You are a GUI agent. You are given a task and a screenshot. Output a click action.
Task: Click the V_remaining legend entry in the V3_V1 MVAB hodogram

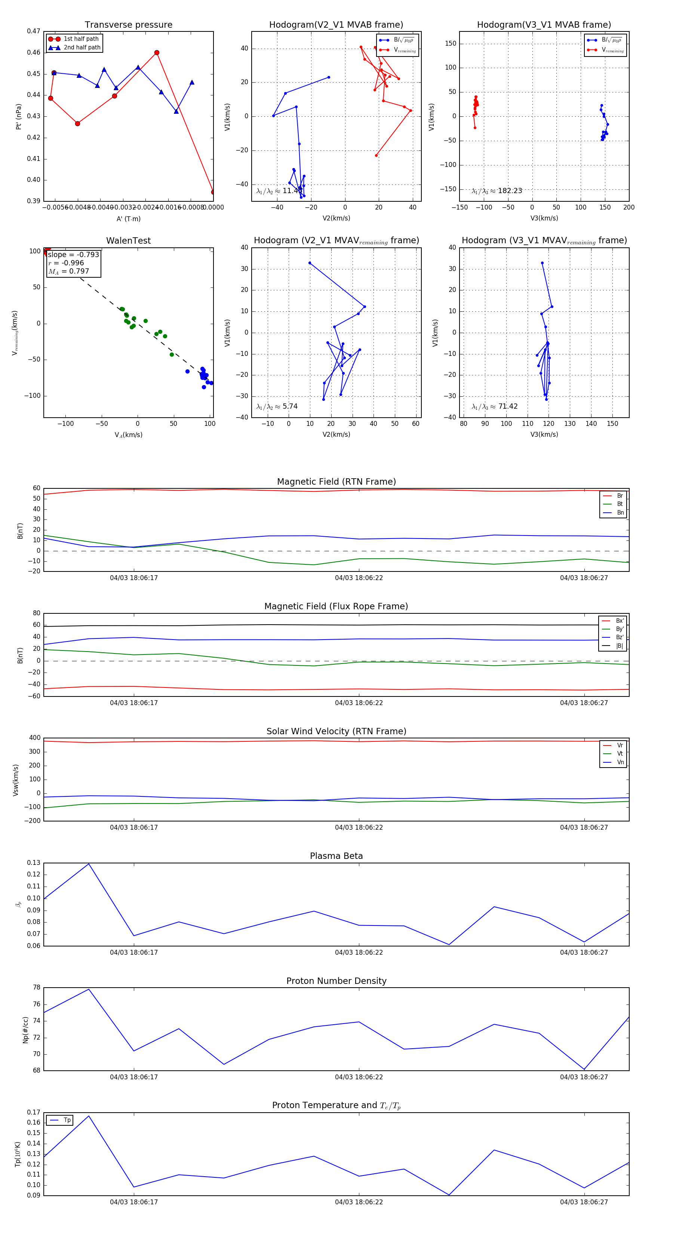coord(605,50)
